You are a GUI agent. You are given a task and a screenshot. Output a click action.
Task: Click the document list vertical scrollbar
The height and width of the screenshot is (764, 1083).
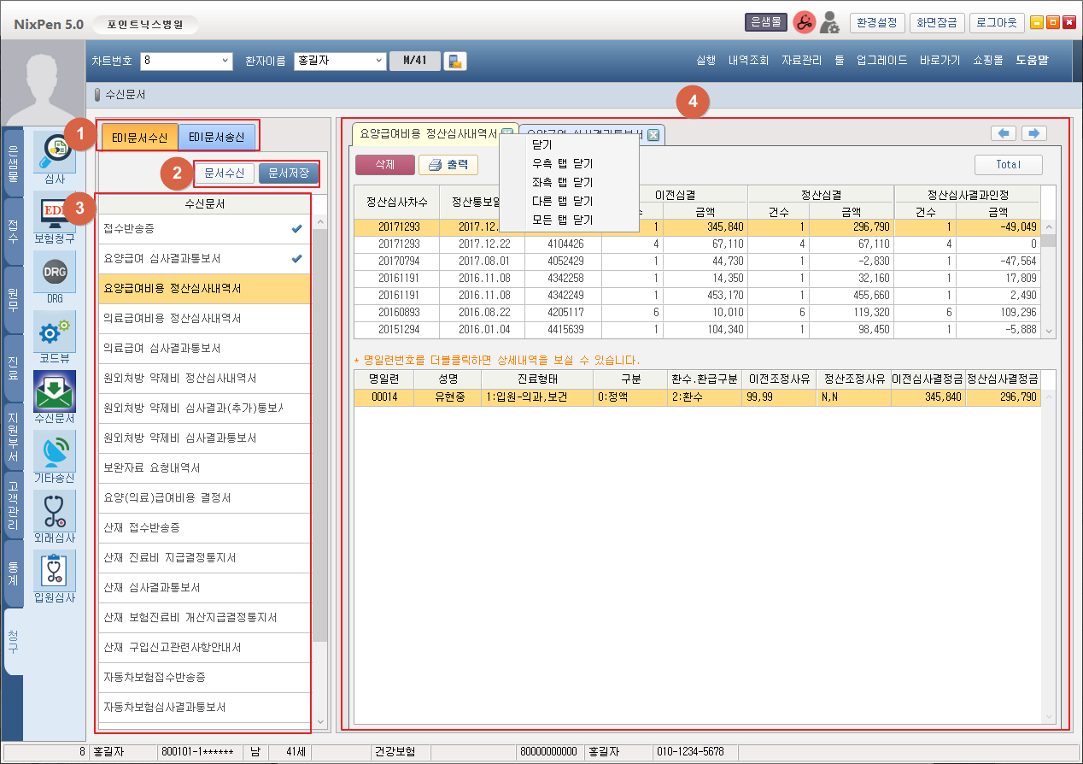tap(320, 427)
